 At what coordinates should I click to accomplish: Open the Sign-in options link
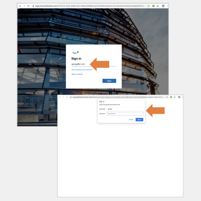(x=77, y=74)
